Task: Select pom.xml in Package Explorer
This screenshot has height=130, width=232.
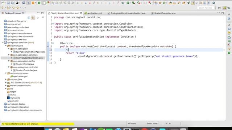Action: (x=14, y=101)
